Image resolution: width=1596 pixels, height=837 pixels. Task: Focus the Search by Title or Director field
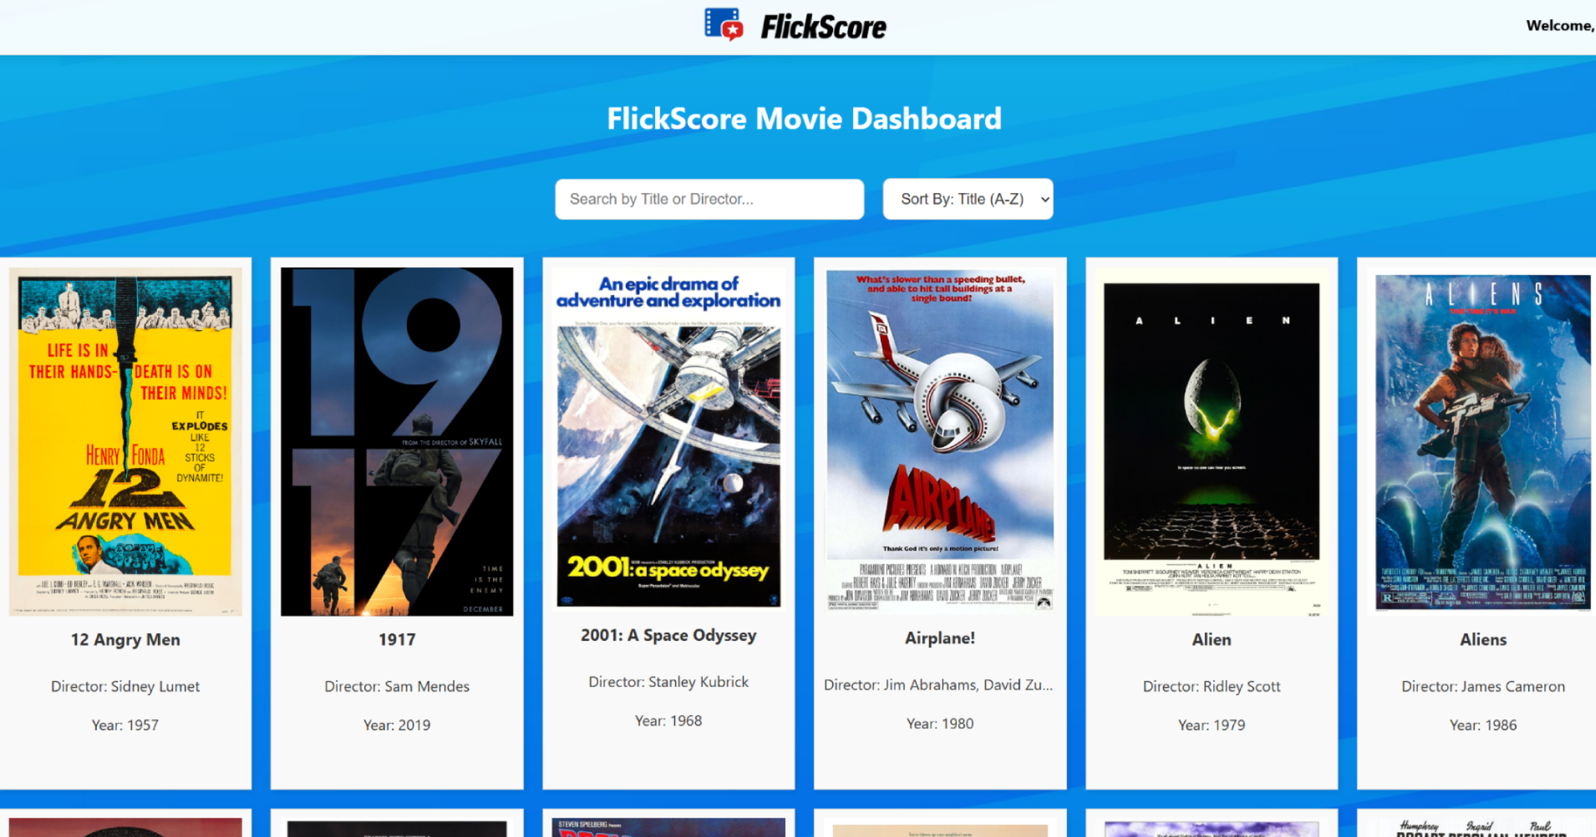click(x=709, y=199)
